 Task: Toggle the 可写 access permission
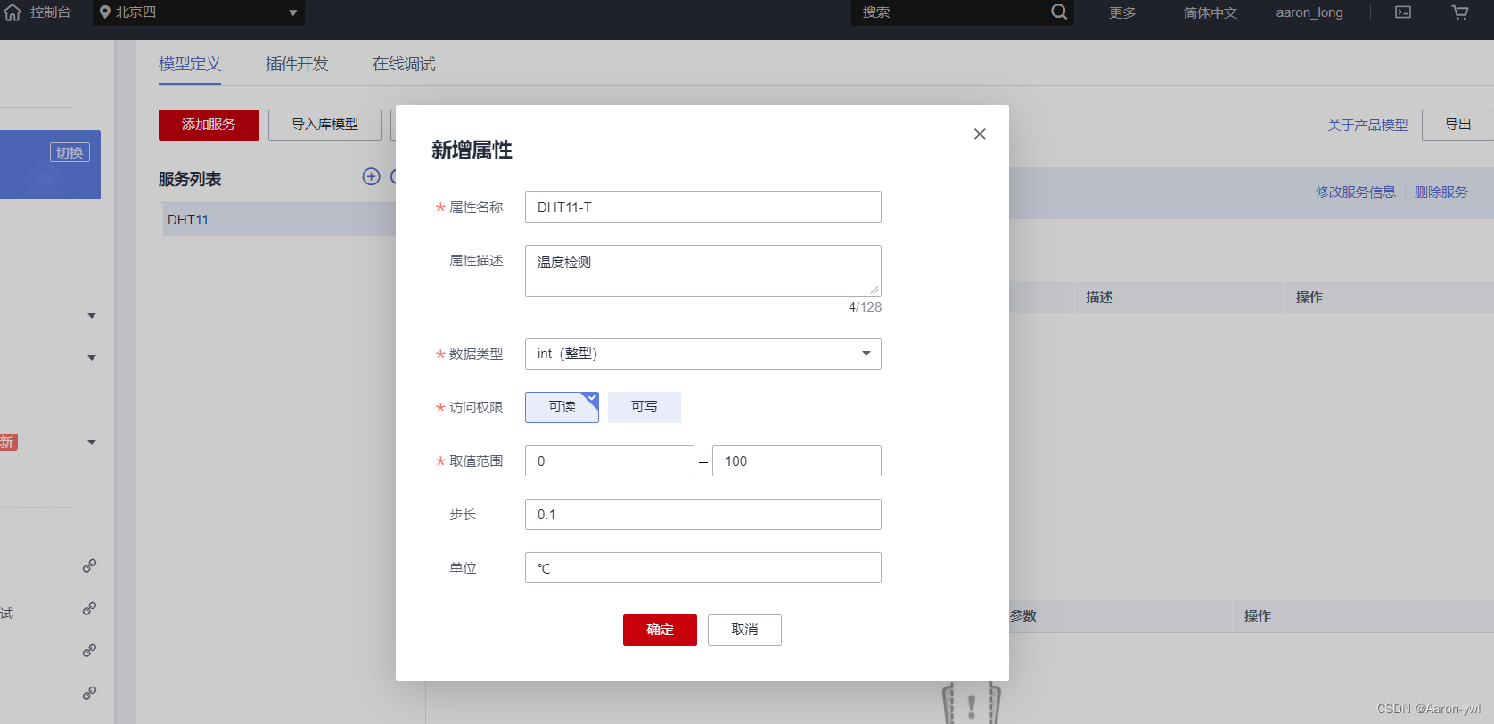pyautogui.click(x=644, y=407)
